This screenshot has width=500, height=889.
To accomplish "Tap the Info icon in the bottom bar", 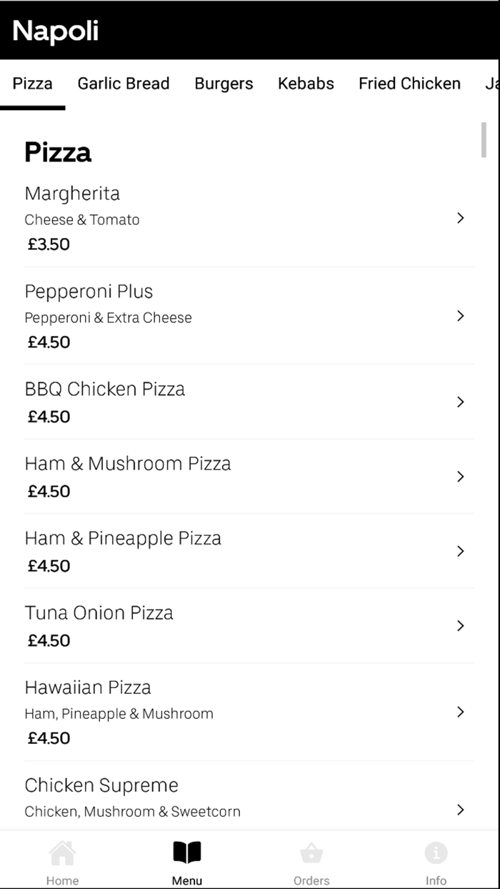I will click(436, 855).
